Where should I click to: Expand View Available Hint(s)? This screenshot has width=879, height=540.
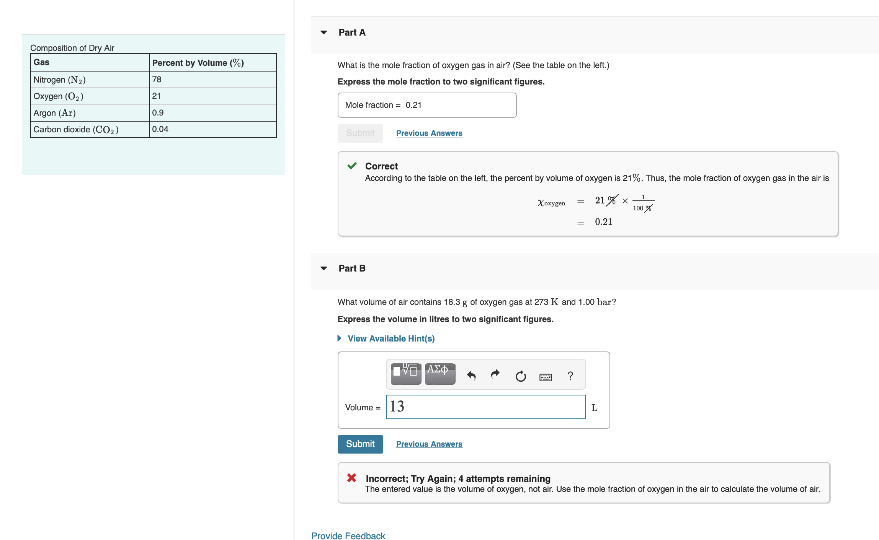390,338
